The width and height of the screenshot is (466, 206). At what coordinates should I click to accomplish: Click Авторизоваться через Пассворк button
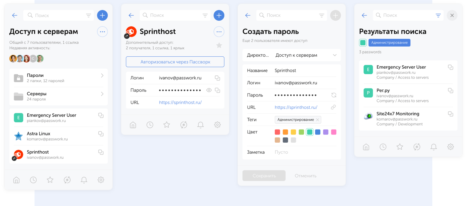pyautogui.click(x=175, y=62)
